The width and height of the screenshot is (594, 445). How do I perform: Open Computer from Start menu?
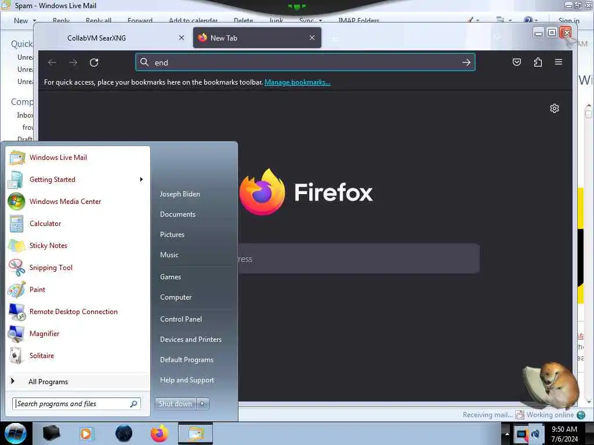click(x=176, y=297)
